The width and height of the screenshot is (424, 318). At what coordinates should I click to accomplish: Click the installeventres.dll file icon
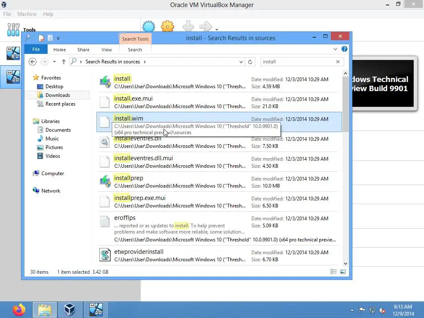point(105,142)
